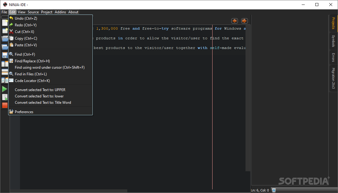Viewport: 338px width, 193px height.
Task: Close the open Edit menu
Action: [12, 12]
